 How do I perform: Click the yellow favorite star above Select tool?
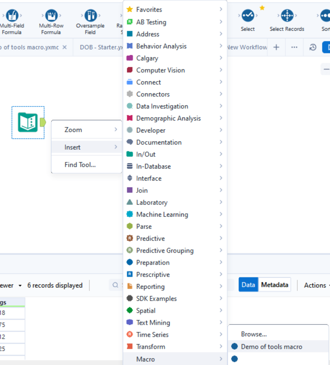pos(262,8)
